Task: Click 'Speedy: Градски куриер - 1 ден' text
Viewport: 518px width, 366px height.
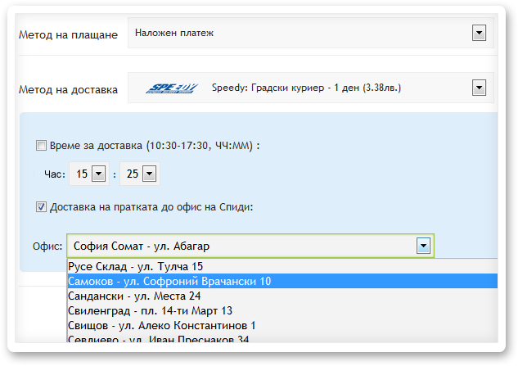Action: click(306, 88)
